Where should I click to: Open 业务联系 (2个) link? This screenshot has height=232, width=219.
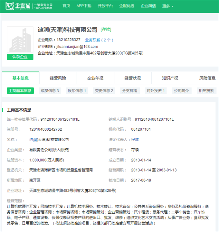[99, 40]
